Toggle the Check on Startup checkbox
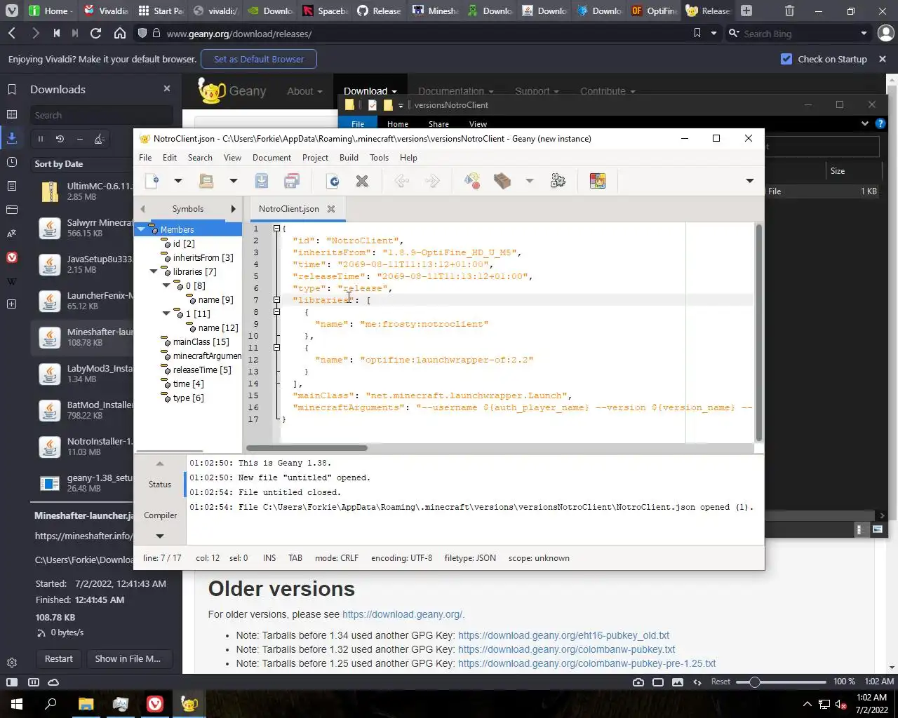This screenshot has width=898, height=718. click(786, 60)
